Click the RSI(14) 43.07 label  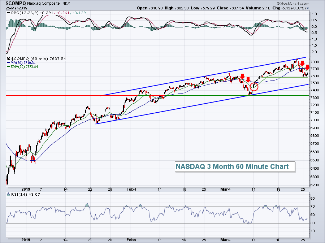pyautogui.click(x=25, y=195)
